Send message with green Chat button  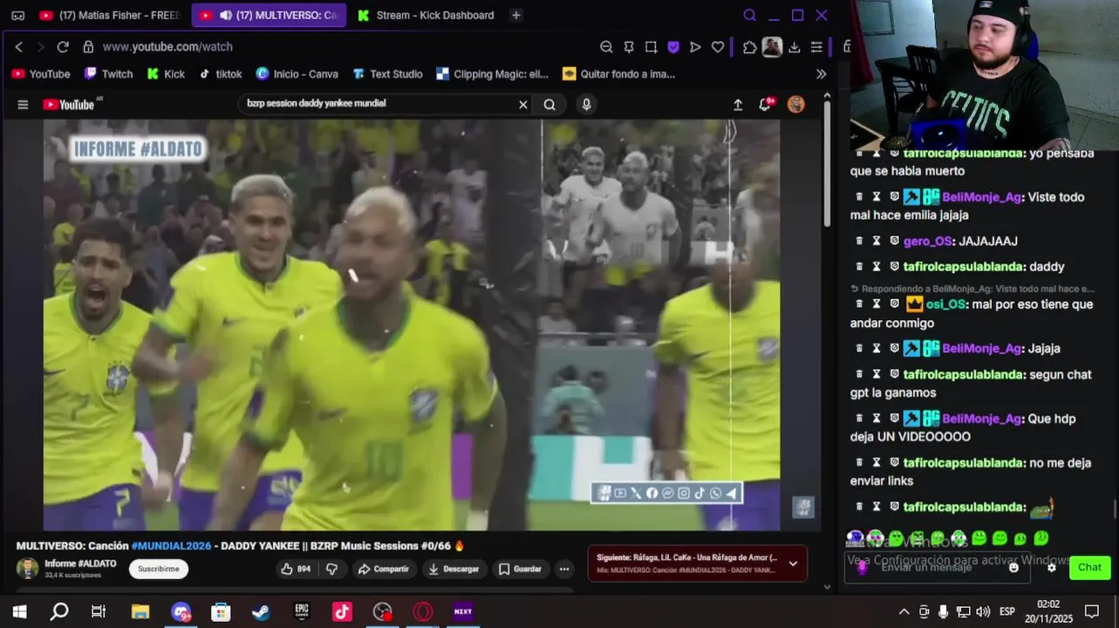click(x=1089, y=567)
